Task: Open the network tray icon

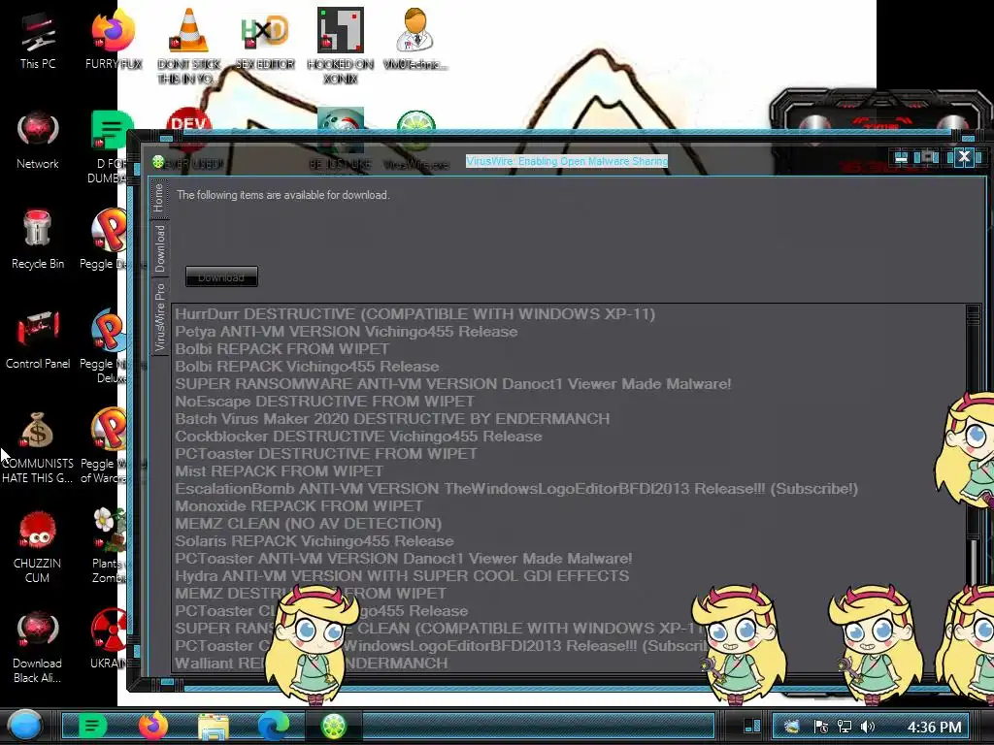Action: click(x=845, y=727)
